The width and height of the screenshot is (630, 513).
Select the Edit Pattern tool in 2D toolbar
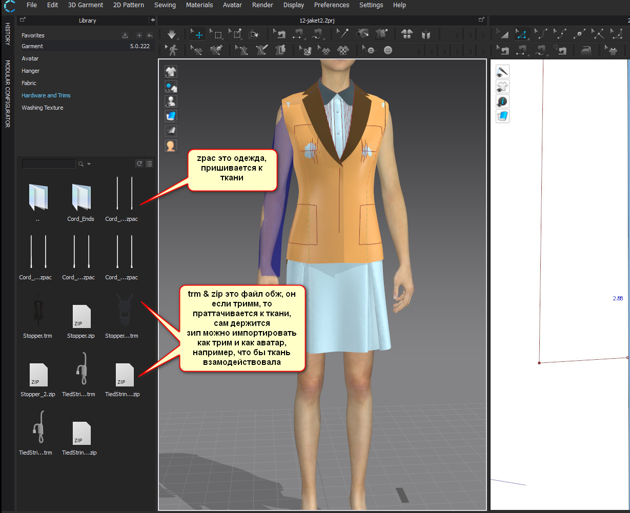(521, 35)
